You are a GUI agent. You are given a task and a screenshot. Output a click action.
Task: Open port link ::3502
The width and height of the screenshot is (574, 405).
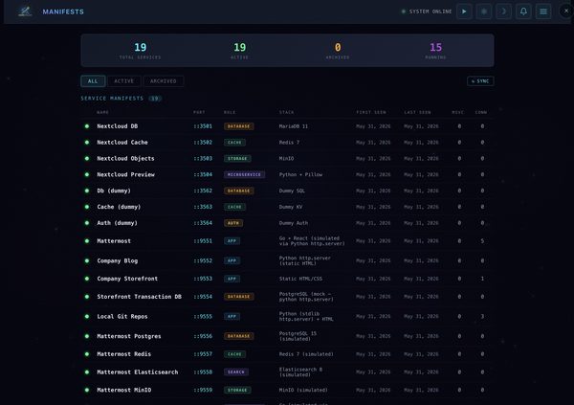[203, 143]
